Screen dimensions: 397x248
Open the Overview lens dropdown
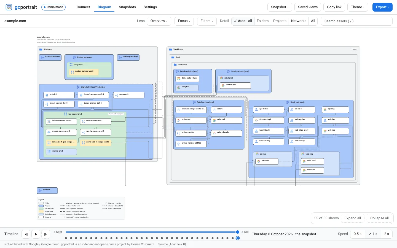[x=159, y=21]
